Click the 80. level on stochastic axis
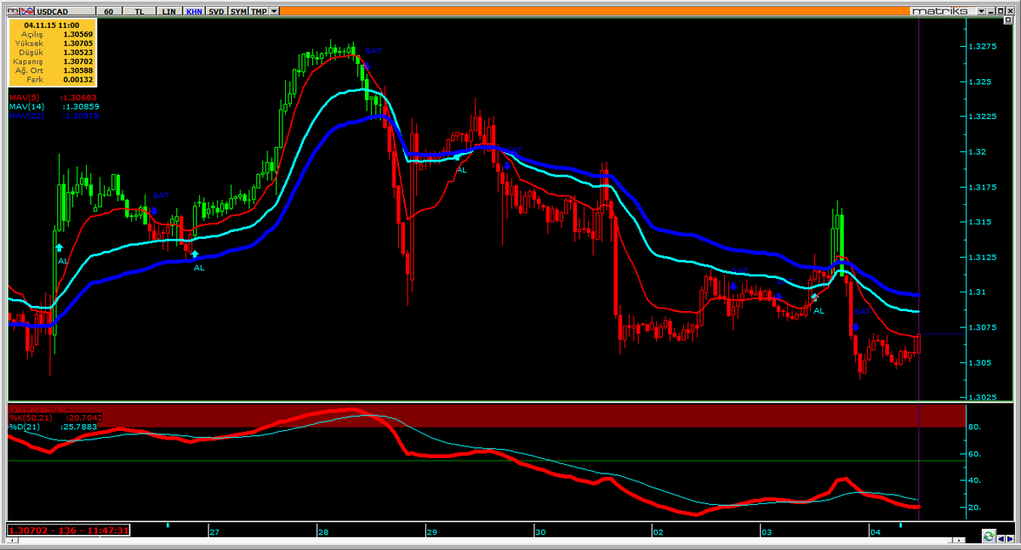This screenshot has width=1021, height=550. click(x=975, y=427)
